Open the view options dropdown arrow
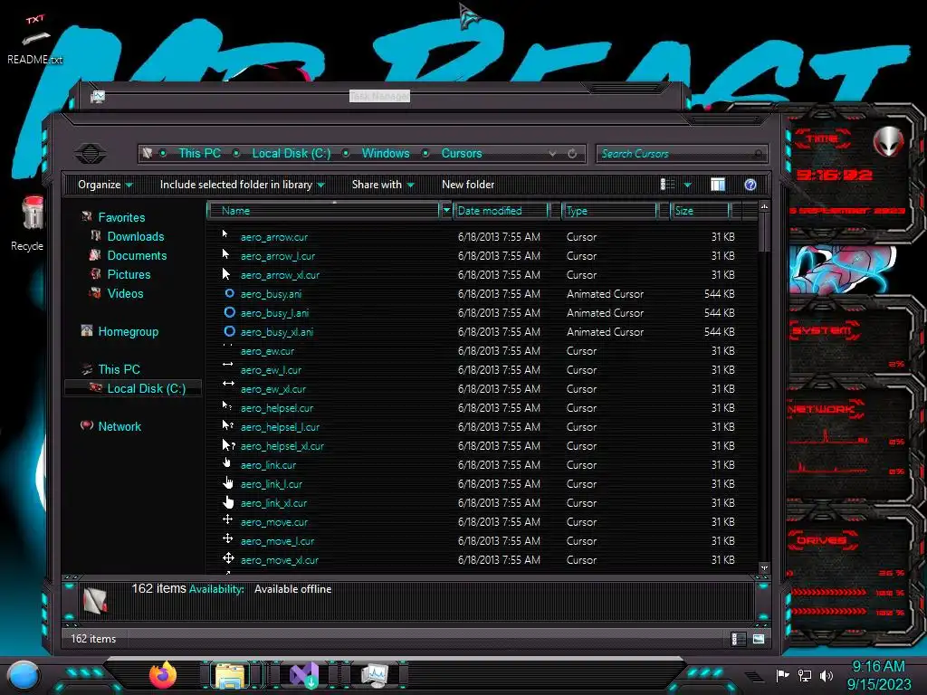Viewport: 927px width, 695px height. [x=688, y=185]
